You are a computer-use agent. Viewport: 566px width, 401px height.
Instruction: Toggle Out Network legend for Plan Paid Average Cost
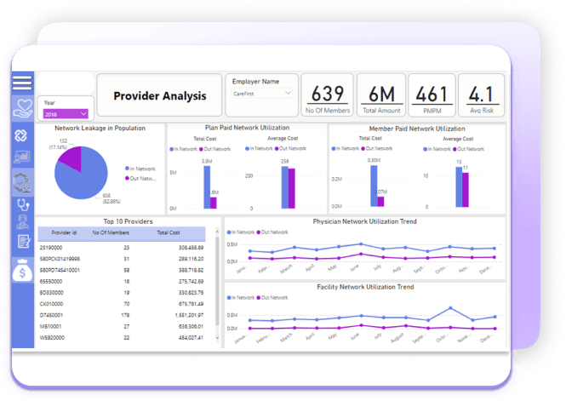click(290, 148)
